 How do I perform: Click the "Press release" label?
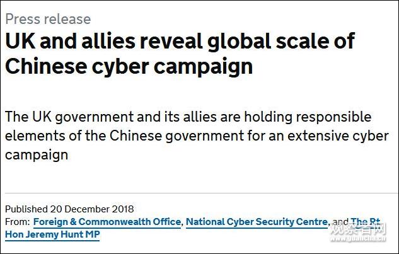tap(48, 19)
